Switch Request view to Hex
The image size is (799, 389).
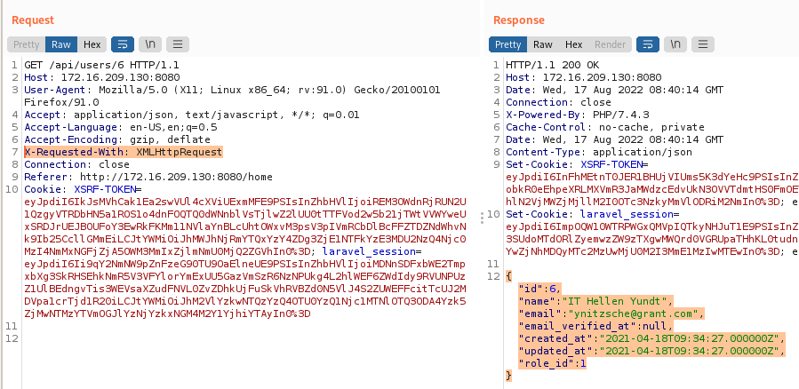click(x=92, y=44)
